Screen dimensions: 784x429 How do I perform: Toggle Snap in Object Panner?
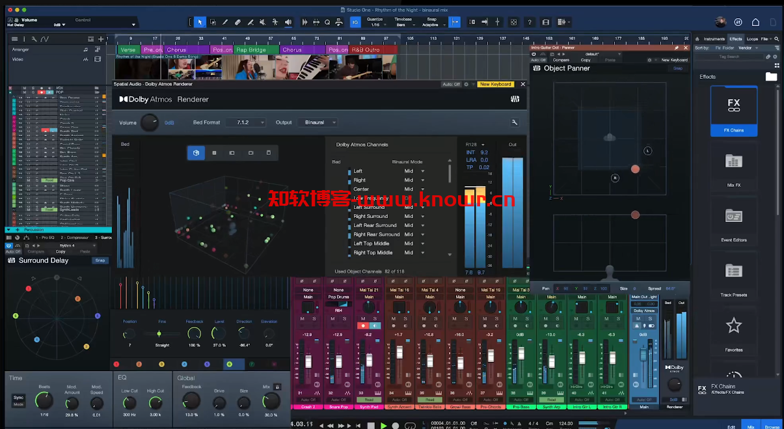tap(678, 68)
